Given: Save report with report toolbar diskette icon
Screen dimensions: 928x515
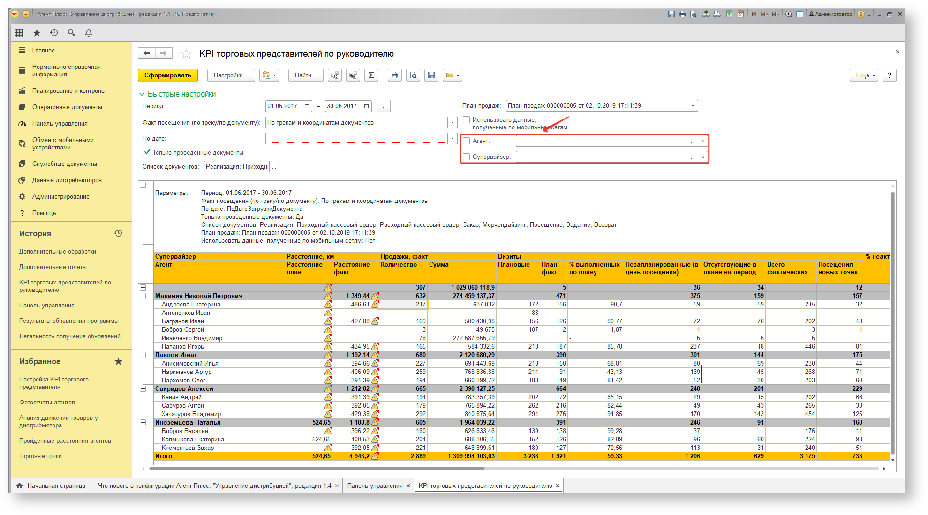Looking at the screenshot, I should coord(431,75).
